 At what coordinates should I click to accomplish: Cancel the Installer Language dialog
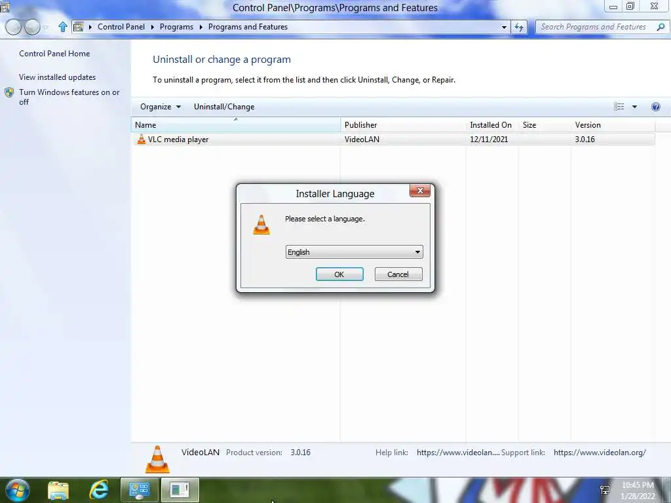(398, 274)
